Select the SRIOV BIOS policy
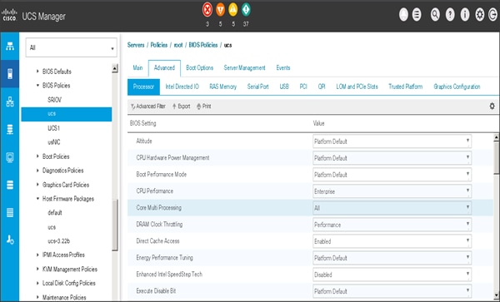This screenshot has width=500, height=302. click(x=54, y=100)
